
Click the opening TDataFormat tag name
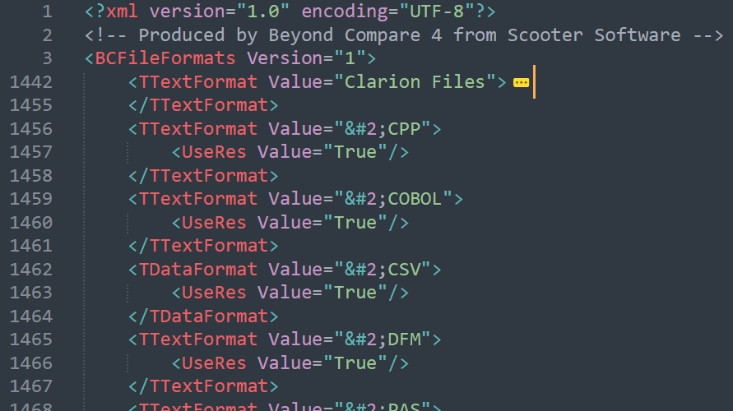click(197, 270)
